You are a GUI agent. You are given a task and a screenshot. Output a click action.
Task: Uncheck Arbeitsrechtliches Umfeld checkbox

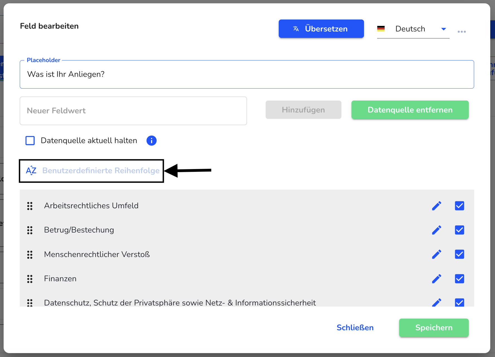460,206
